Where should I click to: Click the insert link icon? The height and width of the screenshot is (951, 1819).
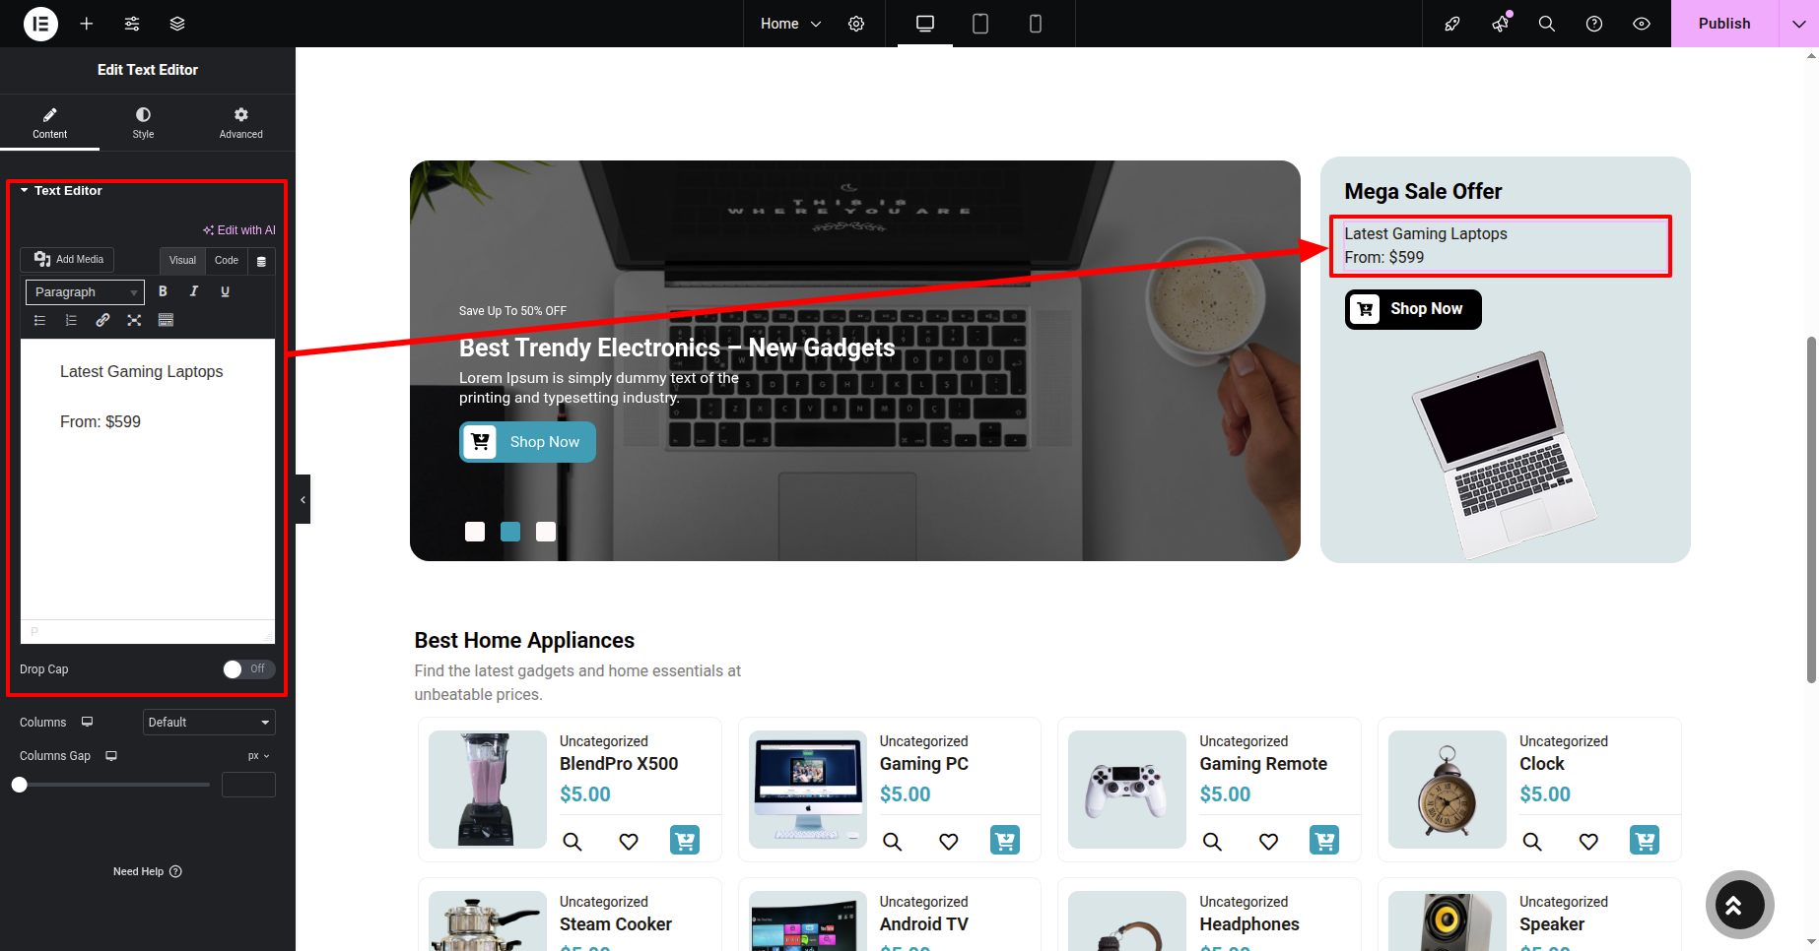(x=102, y=320)
